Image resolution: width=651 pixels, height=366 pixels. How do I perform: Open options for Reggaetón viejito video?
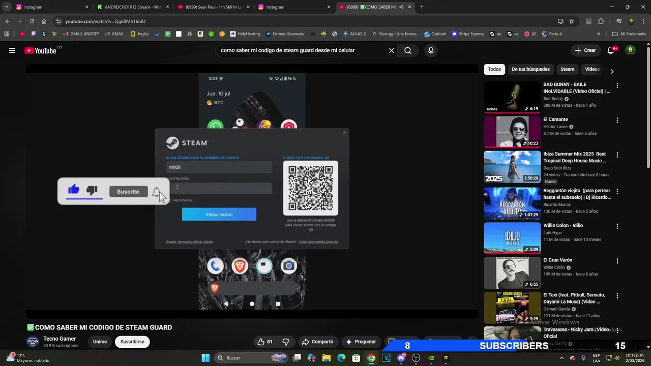(x=617, y=192)
